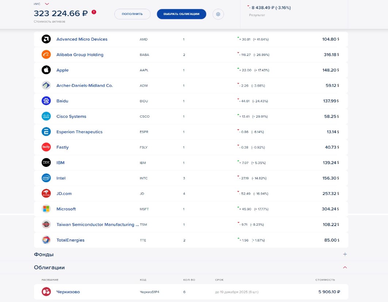Open the Microsoft stock name link
388x302 pixels.
tap(66, 209)
